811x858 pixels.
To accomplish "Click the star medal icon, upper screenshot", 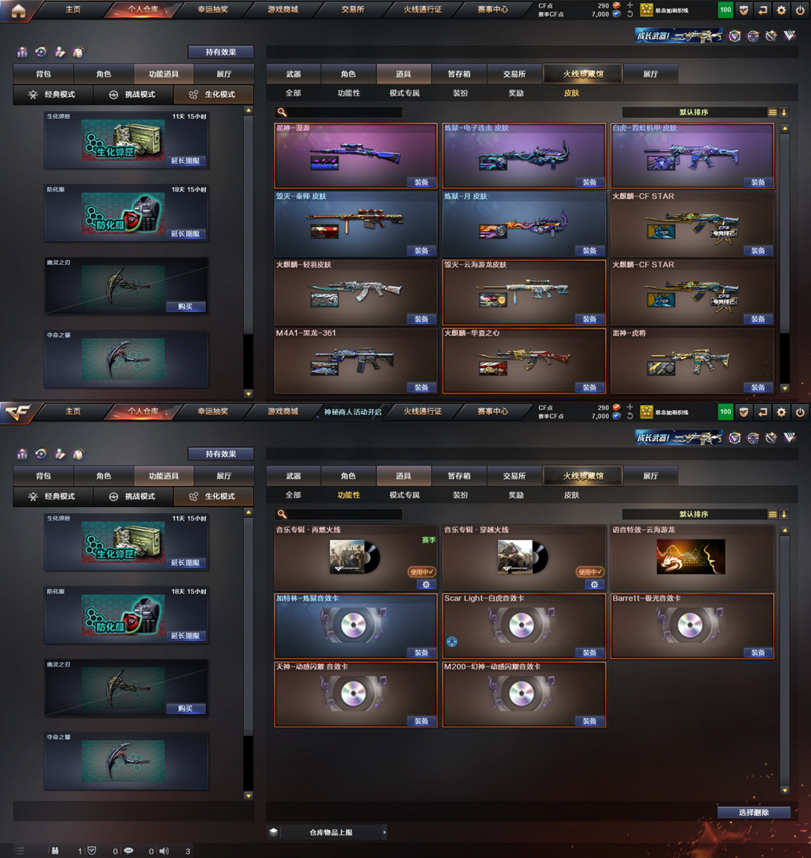I will [x=771, y=36].
